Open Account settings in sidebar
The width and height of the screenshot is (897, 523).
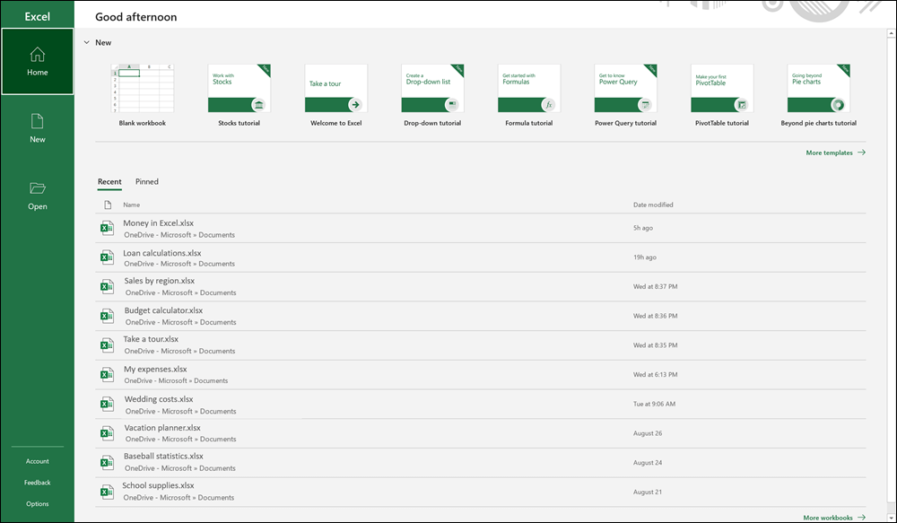37,461
